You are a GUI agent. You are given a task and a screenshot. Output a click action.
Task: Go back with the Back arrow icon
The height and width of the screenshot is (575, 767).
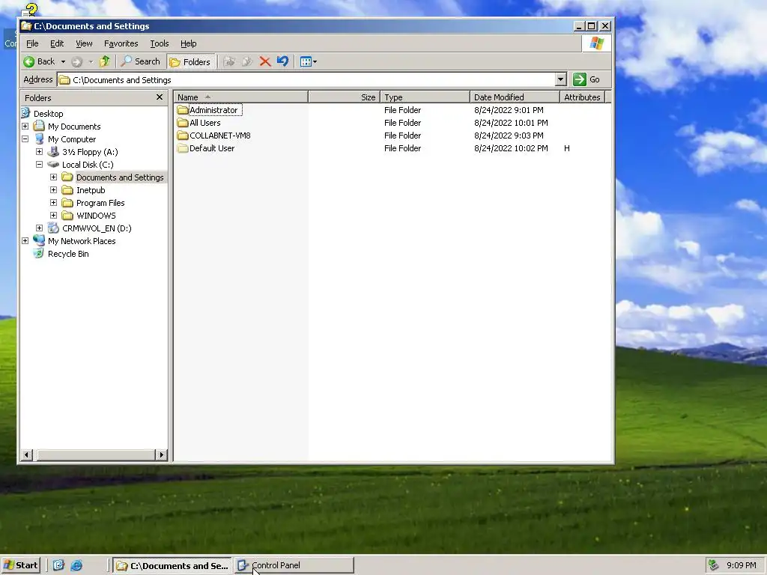click(29, 61)
